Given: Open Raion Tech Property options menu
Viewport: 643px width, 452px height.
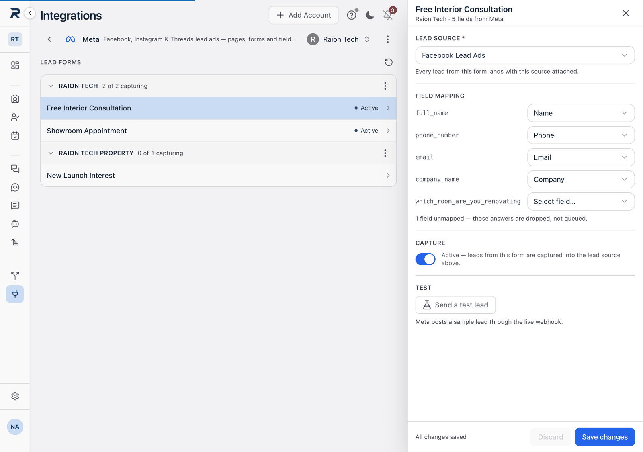Looking at the screenshot, I should point(385,153).
